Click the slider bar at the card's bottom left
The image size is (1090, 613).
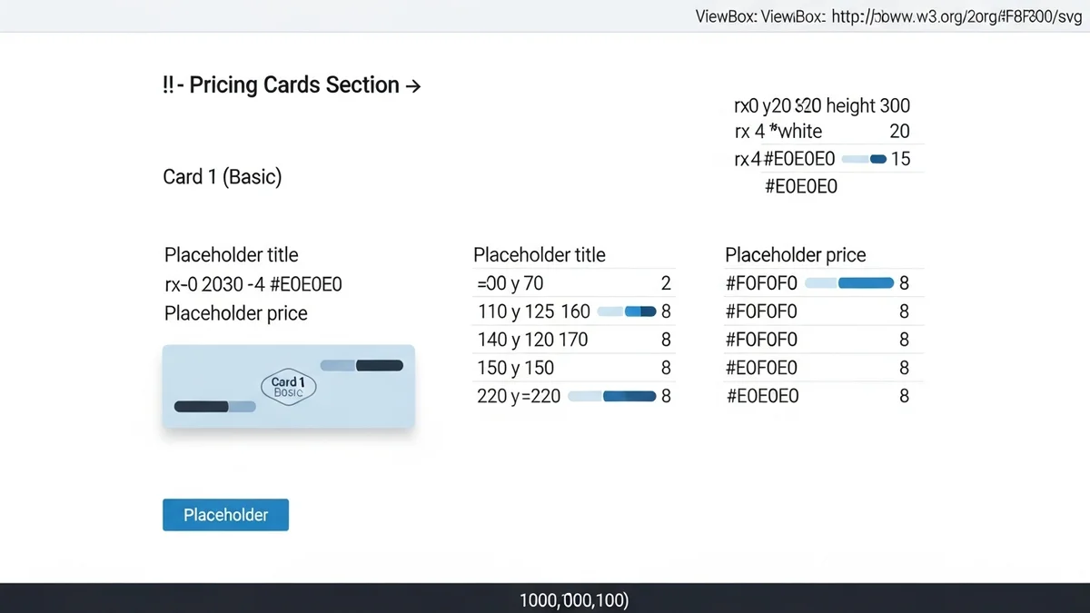(214, 406)
